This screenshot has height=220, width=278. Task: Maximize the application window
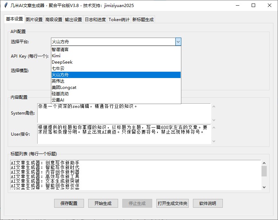tap(253, 5)
